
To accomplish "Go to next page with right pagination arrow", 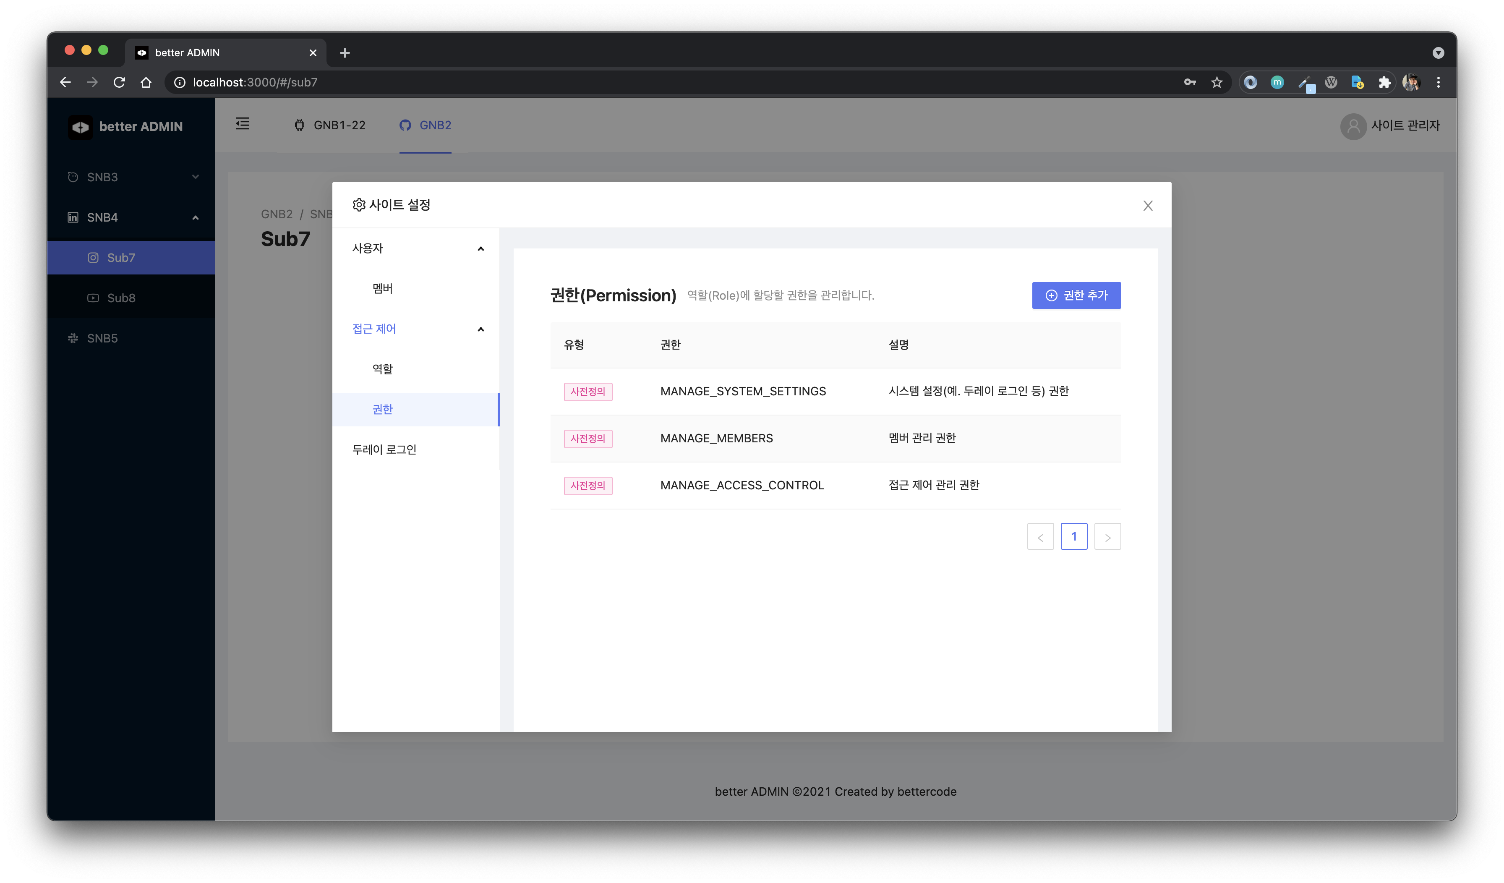I will pos(1108,536).
